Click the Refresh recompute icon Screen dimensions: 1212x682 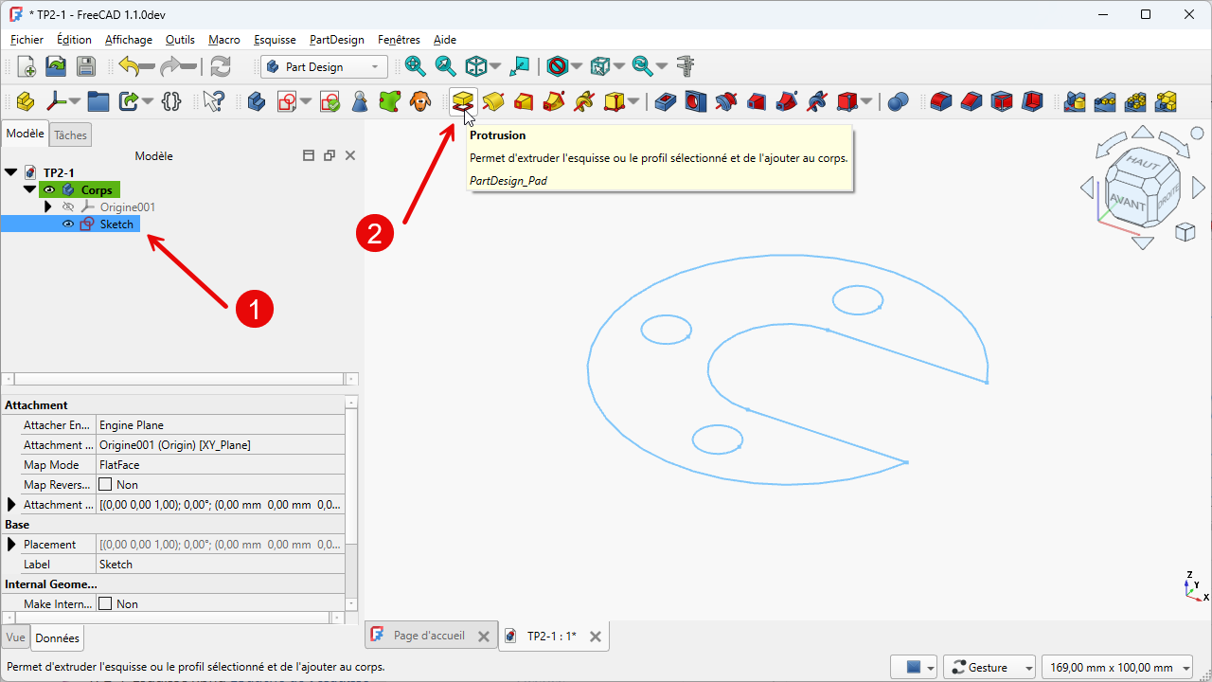click(x=221, y=66)
